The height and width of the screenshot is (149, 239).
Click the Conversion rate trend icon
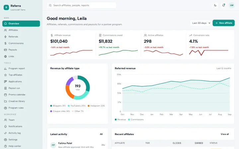[x=191, y=35]
